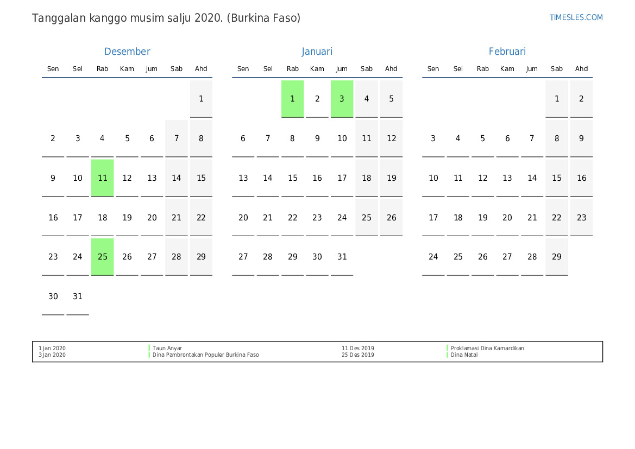Image resolution: width=635 pixels, height=449 pixels.
Task: Click the Proklamasi Dina Kamardikan legend text
Action: [487, 348]
